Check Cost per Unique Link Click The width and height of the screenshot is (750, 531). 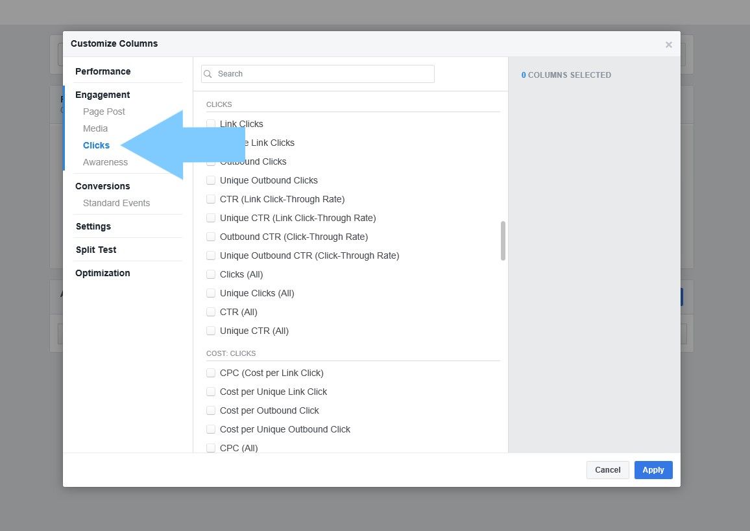point(210,392)
